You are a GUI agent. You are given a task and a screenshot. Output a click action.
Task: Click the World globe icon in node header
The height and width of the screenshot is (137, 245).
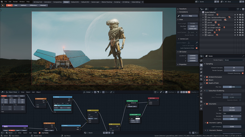coord(7,133)
